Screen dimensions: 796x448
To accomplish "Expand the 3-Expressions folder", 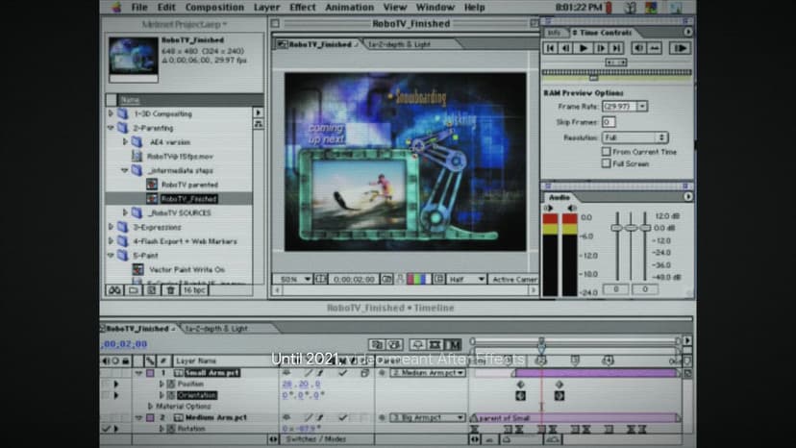I will [x=111, y=227].
